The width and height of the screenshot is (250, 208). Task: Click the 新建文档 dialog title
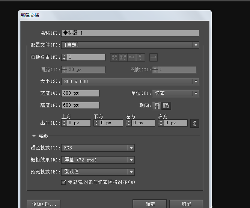pos(30,15)
